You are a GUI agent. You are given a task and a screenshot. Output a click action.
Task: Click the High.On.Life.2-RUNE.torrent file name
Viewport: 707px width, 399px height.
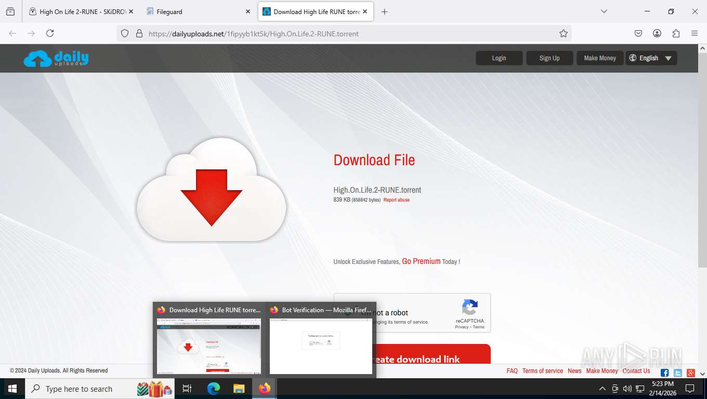tap(377, 190)
